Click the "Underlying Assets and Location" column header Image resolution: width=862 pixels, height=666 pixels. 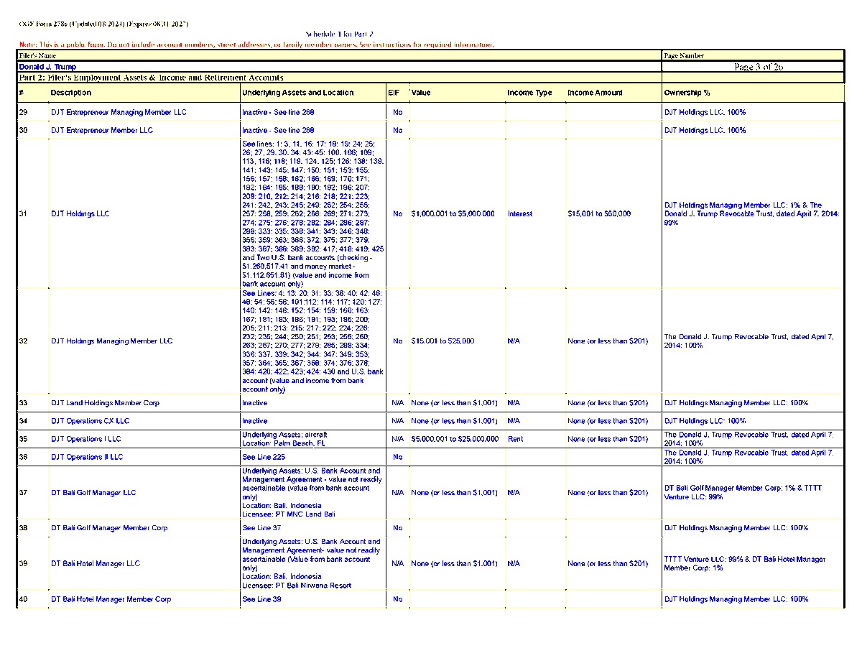click(298, 93)
